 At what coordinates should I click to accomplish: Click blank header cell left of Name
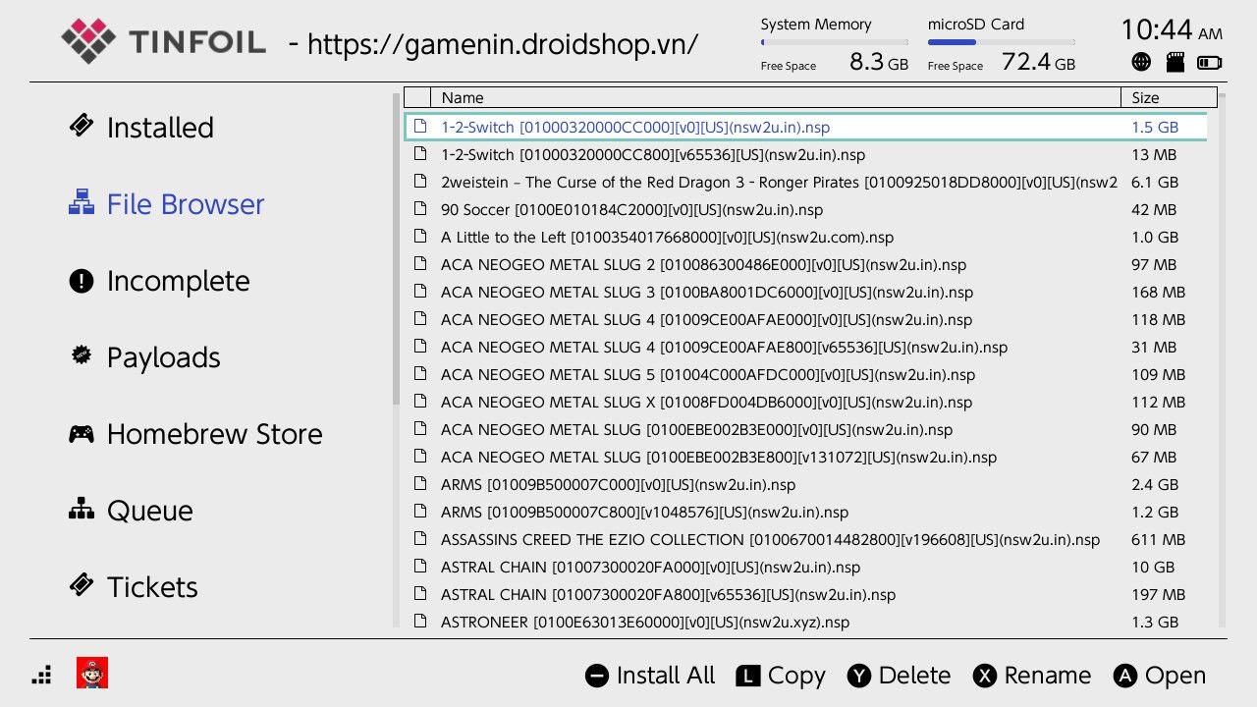pos(417,97)
